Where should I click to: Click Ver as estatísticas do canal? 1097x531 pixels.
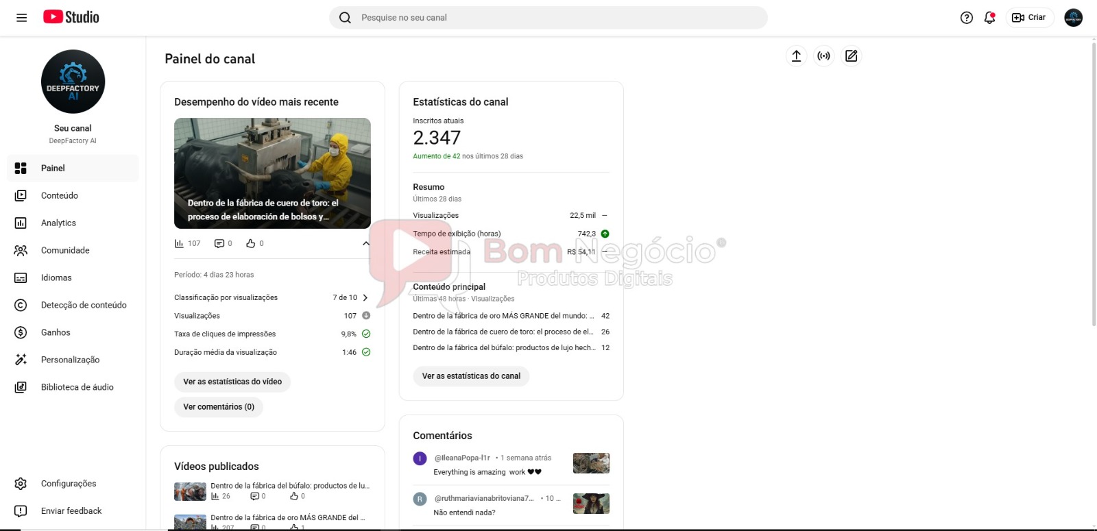click(x=471, y=376)
